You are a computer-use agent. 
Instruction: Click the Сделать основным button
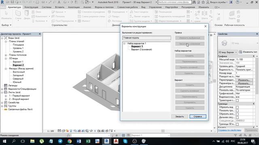pyautogui.click(x=190, y=91)
